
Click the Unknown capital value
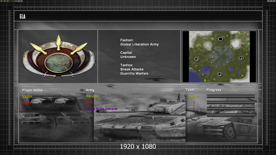[128, 57]
